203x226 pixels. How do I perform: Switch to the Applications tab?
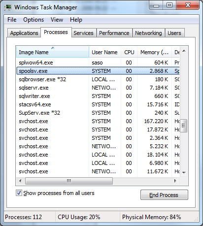(24, 33)
